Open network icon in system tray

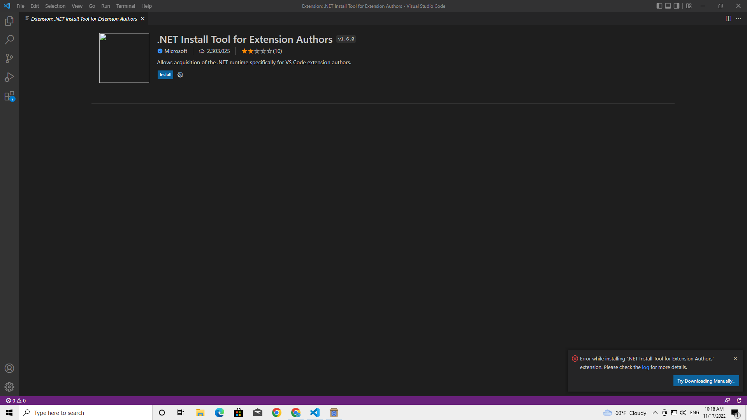pos(674,413)
